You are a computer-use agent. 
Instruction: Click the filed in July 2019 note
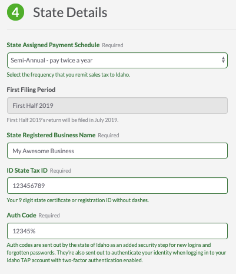click(x=62, y=120)
